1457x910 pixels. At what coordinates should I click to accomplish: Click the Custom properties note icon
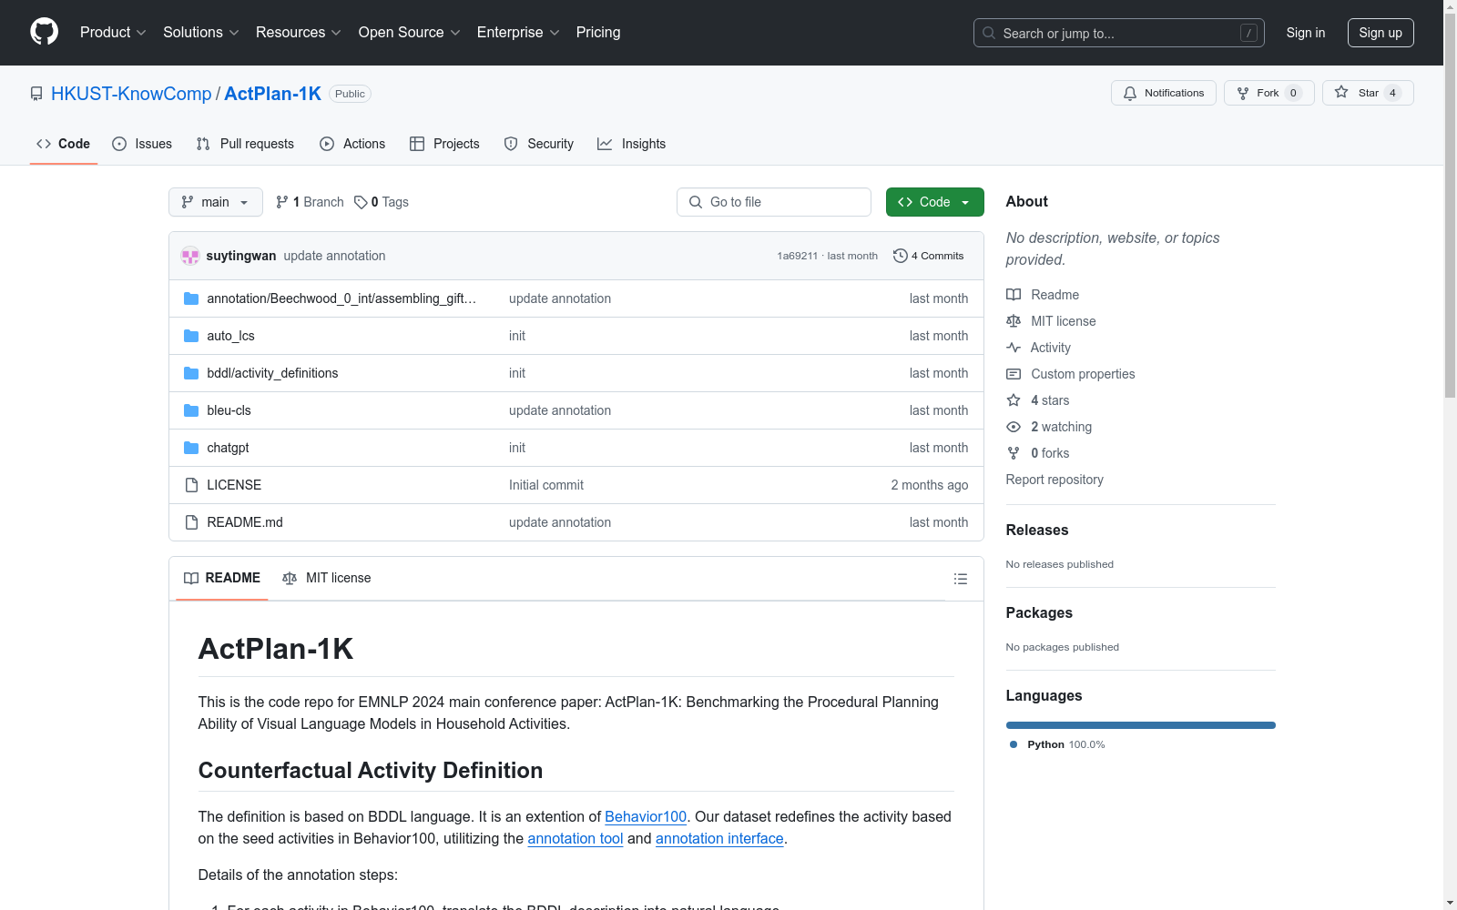pos(1014,374)
